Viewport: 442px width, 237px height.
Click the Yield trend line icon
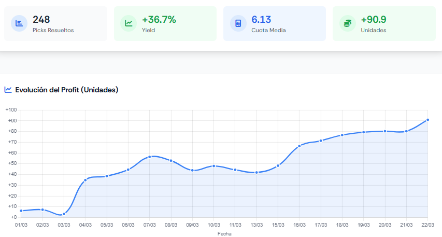[x=129, y=23]
